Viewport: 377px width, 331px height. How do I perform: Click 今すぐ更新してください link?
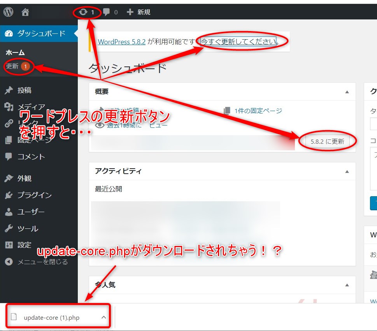[x=239, y=42]
